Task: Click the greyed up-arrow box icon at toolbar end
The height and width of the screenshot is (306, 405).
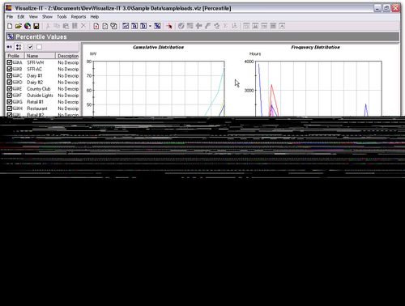Action: pos(282,26)
